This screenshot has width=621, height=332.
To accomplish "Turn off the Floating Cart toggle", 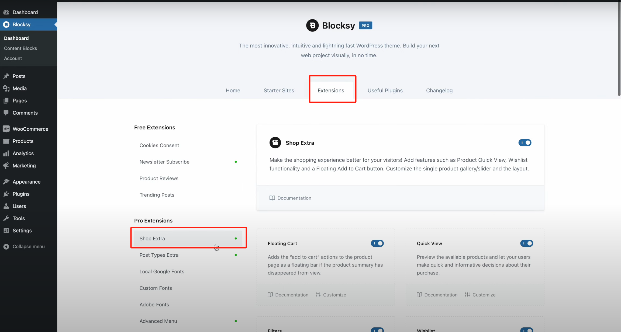I will pos(377,243).
